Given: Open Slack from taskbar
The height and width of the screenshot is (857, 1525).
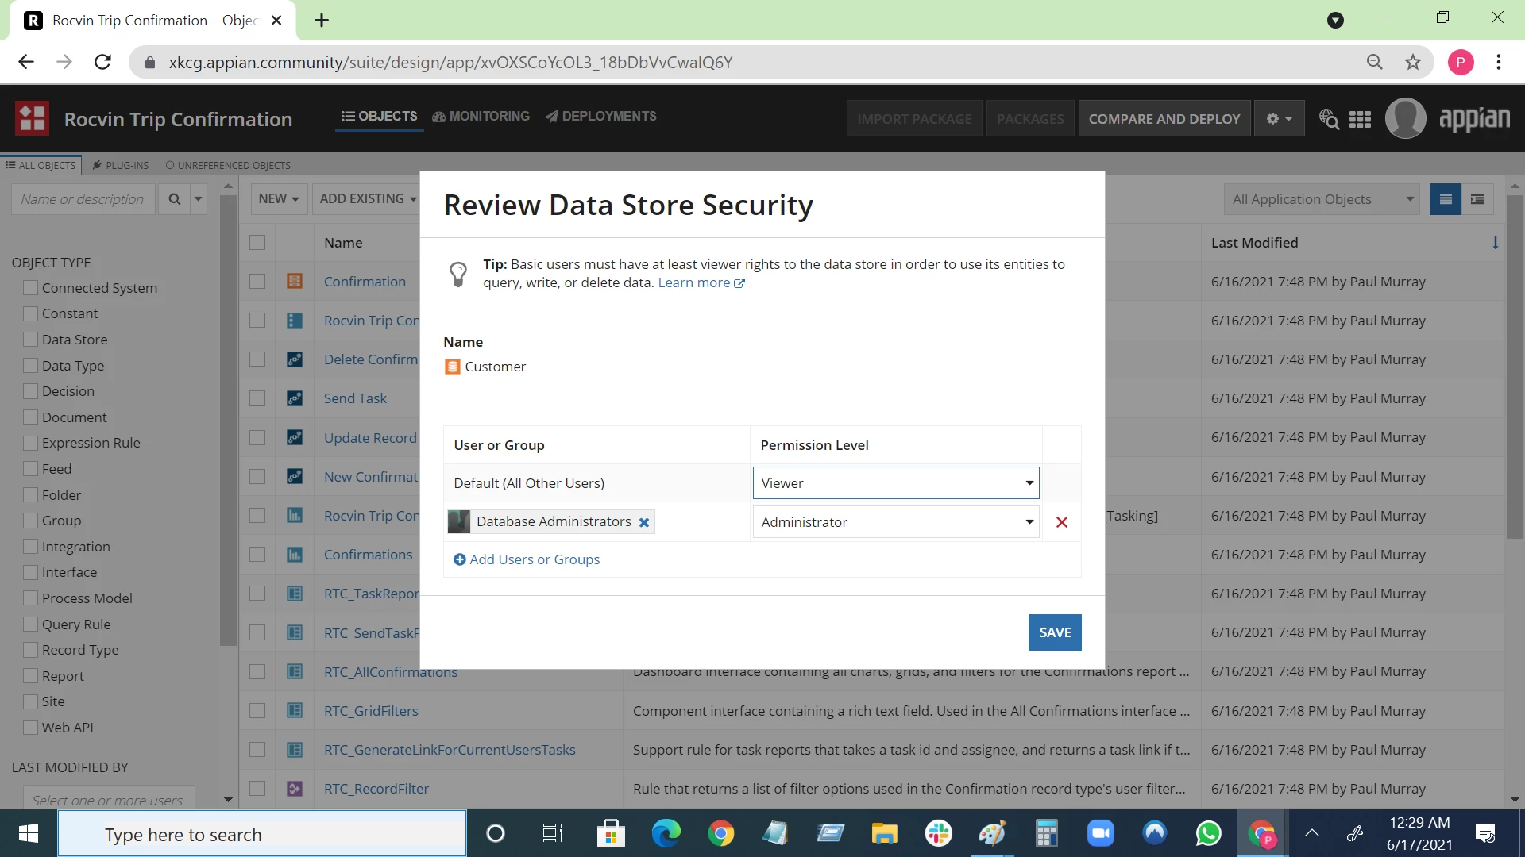Looking at the screenshot, I should [x=939, y=833].
